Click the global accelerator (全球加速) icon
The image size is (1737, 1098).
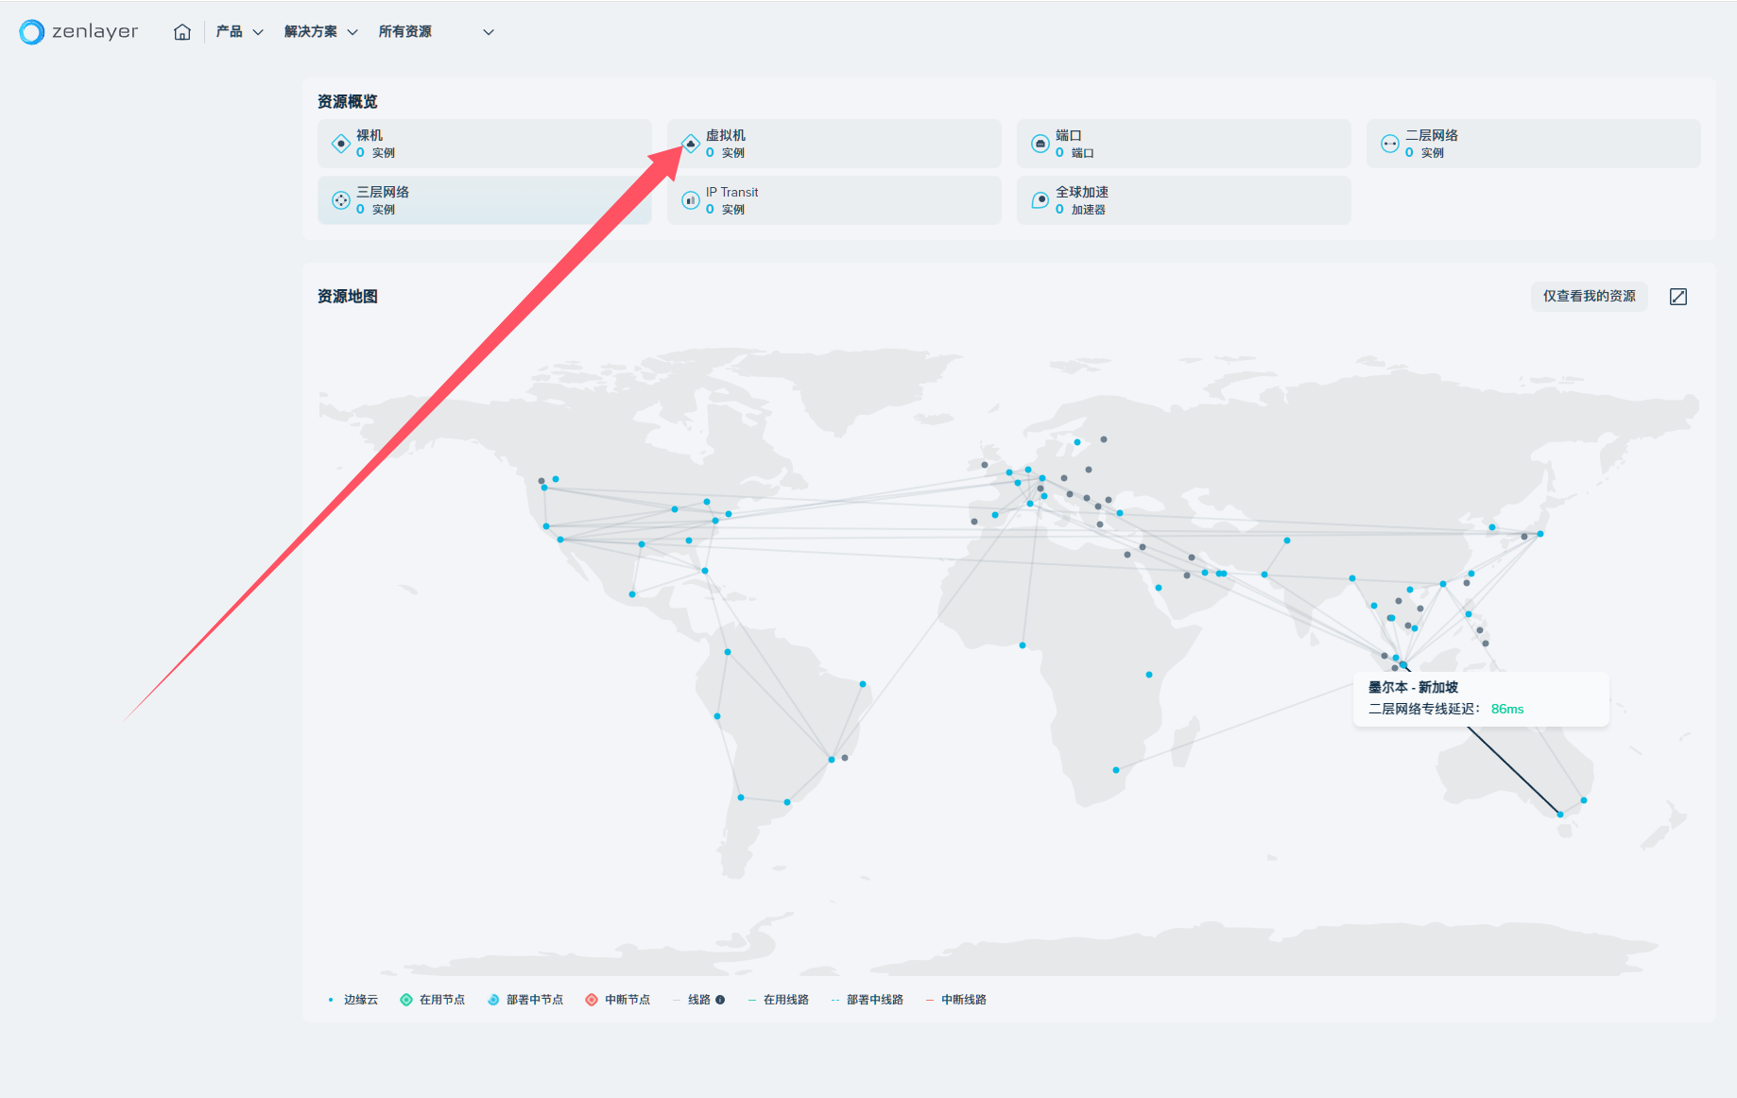click(x=1040, y=200)
